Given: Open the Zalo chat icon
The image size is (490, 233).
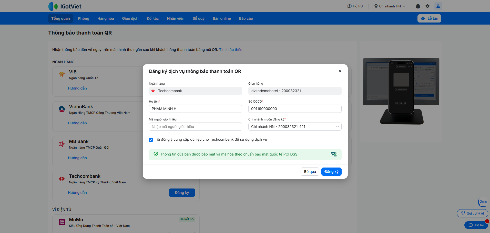Looking at the screenshot, I should [483, 202].
